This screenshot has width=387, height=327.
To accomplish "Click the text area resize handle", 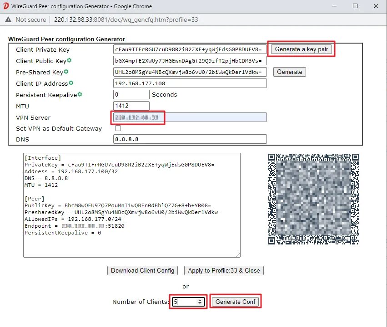I will point(238,255).
